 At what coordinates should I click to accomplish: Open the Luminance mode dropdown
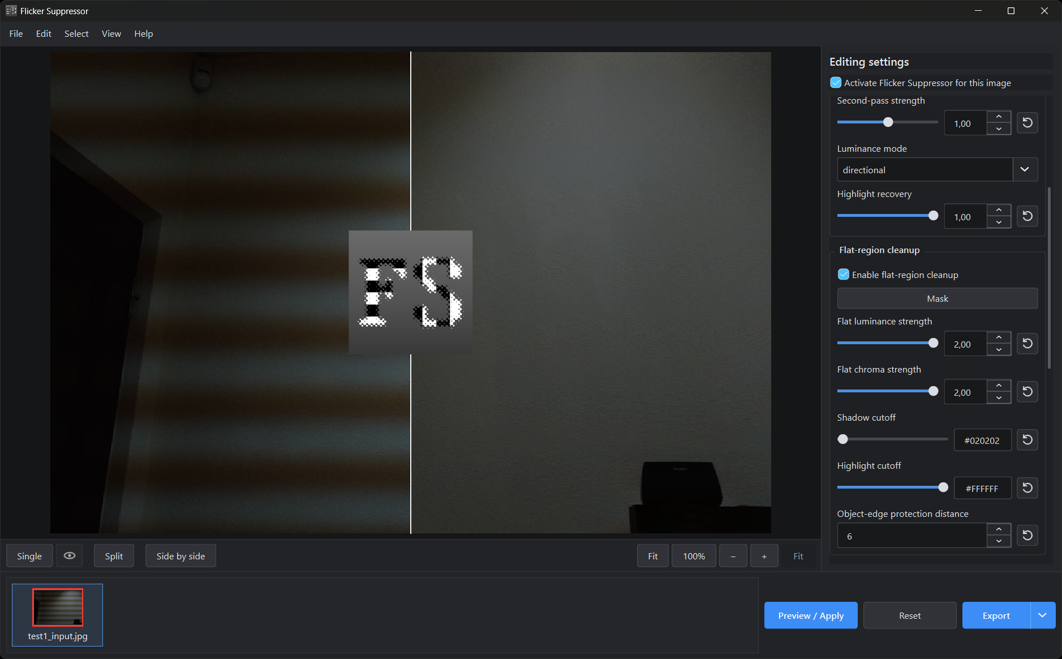coord(937,170)
